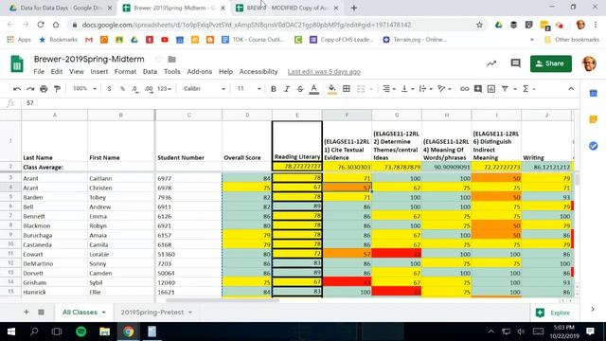Star the Brewer-2019Spring-Midterm document
Screen dimensions: 606x341
[159, 59]
